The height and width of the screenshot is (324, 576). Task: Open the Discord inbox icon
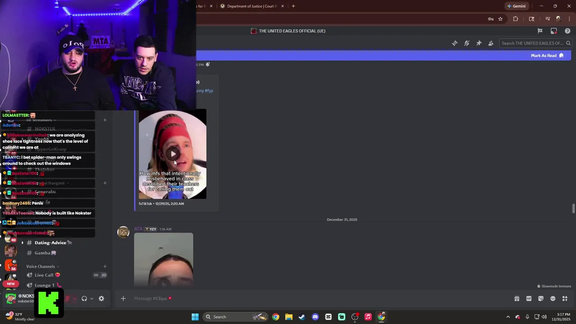coord(554,31)
